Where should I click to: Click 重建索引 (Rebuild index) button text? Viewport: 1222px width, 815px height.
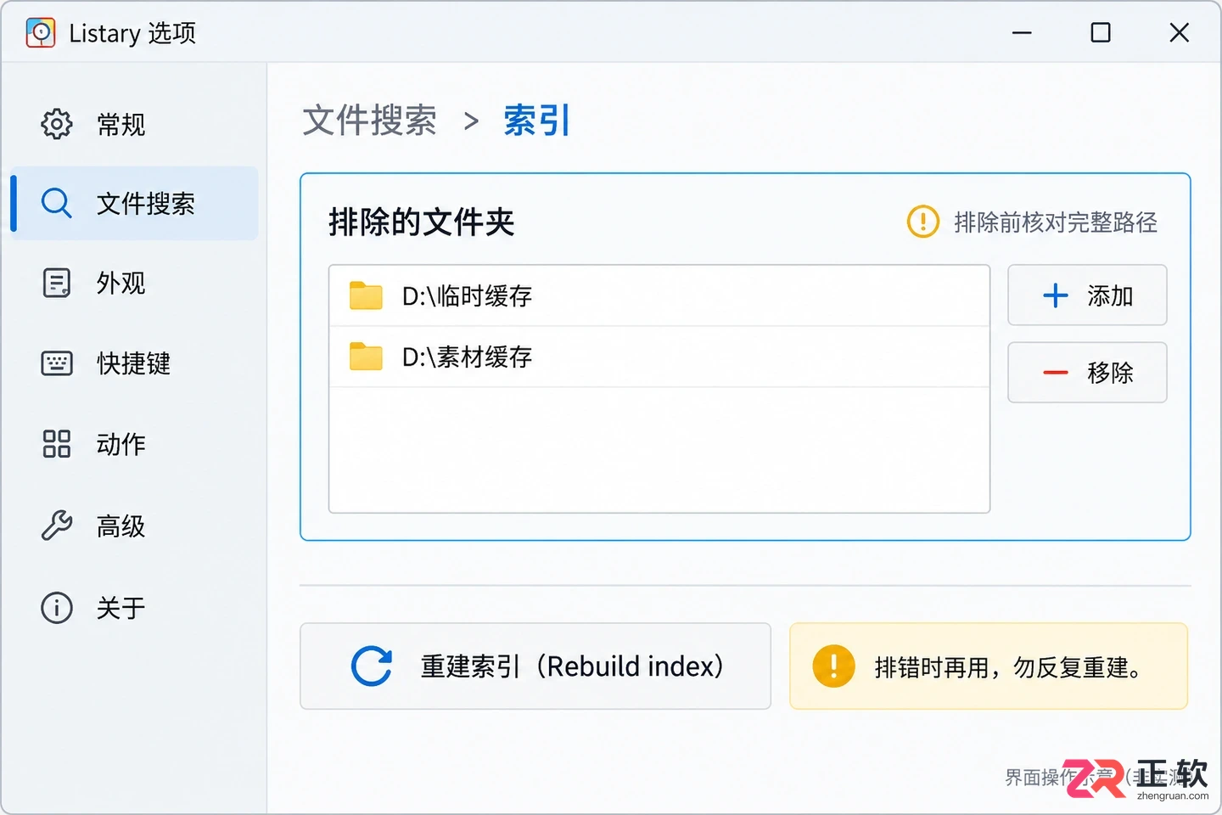(572, 666)
